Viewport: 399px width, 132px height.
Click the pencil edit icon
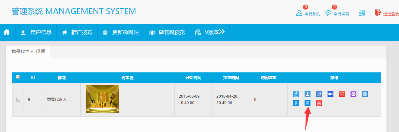tap(296, 94)
